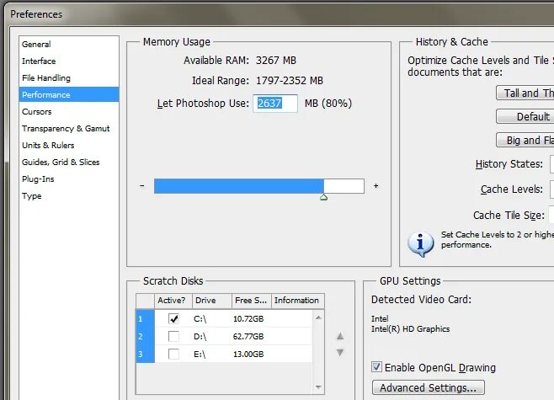The width and height of the screenshot is (554, 400).
Task: Open File Handling preferences
Action: pyautogui.click(x=69, y=77)
